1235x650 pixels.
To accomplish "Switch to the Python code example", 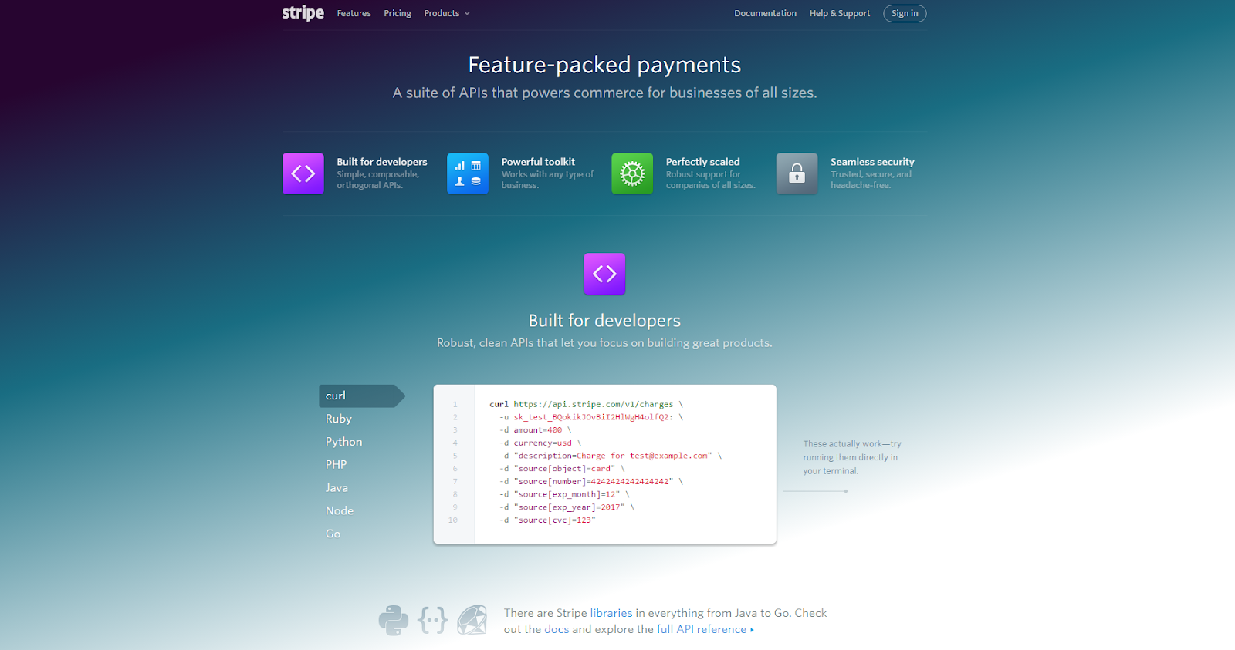I will [343, 442].
